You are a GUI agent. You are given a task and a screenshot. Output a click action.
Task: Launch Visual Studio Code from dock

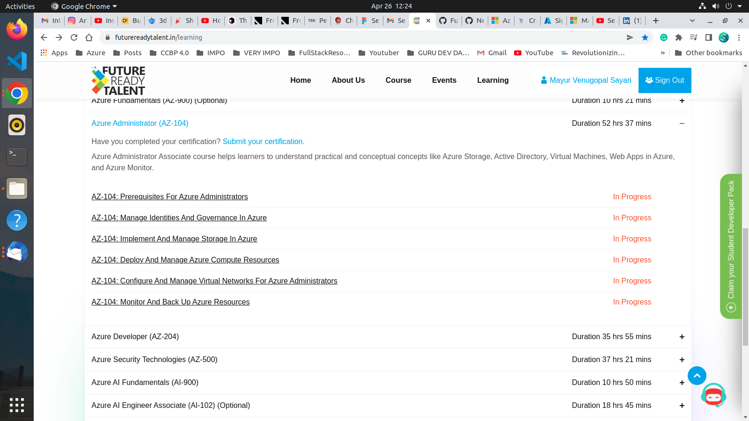coord(17,61)
